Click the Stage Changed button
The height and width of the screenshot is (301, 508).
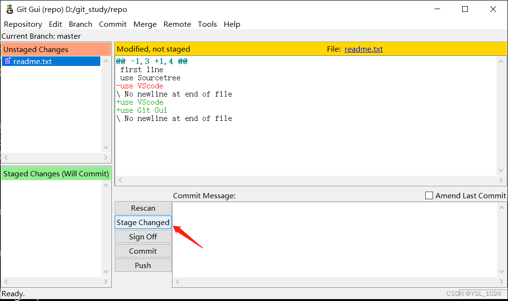coord(143,222)
